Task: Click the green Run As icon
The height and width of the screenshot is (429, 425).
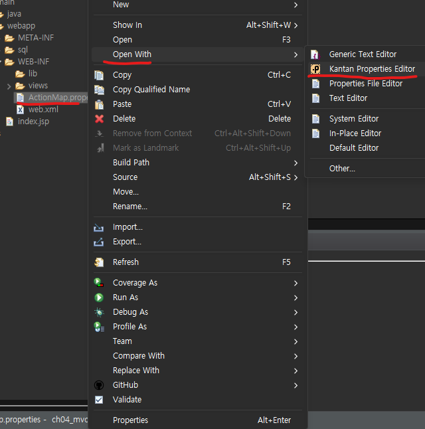Action: (x=99, y=298)
